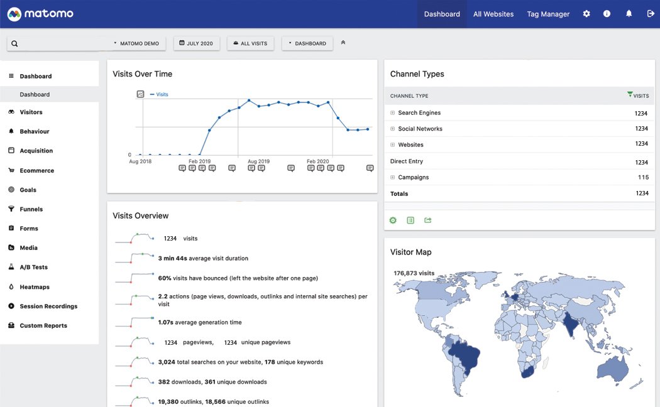This screenshot has width=660, height=407.
Task: Click India on the Visitor Map
Action: click(x=570, y=323)
